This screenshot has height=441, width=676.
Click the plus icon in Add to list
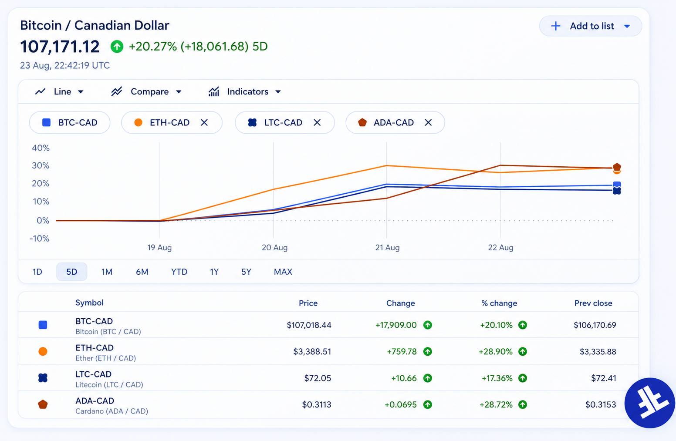(x=556, y=26)
